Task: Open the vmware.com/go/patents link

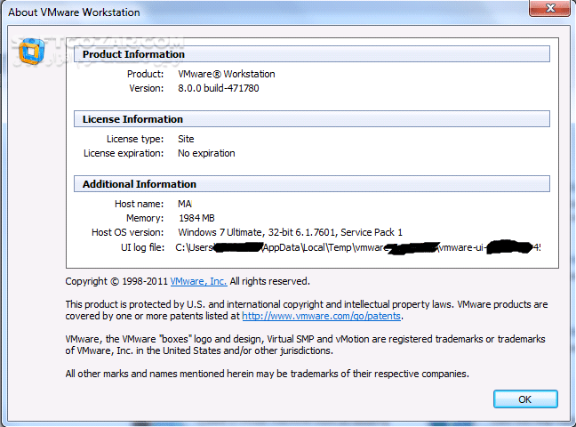Action: pyautogui.click(x=321, y=316)
